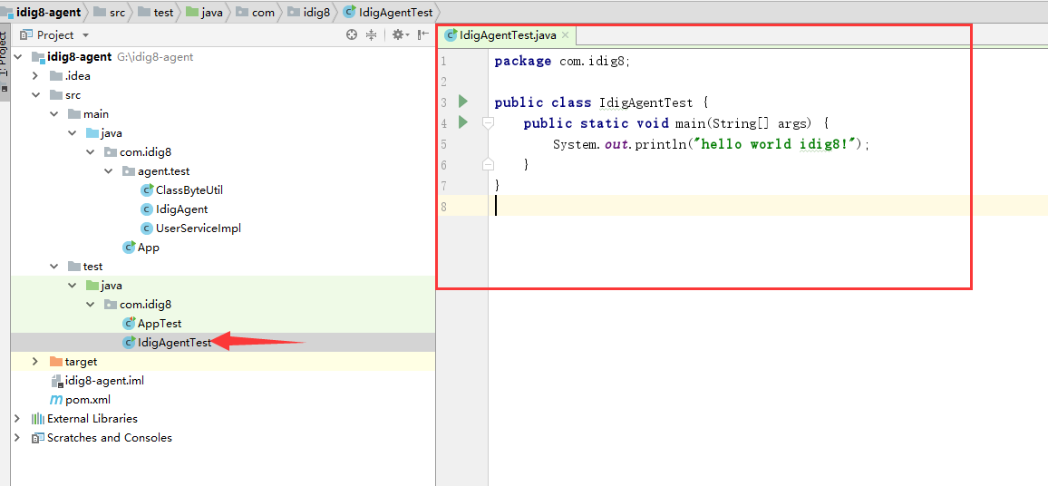1048x486 pixels.
Task: Click the blue main java source folder icon
Action: coord(92,133)
